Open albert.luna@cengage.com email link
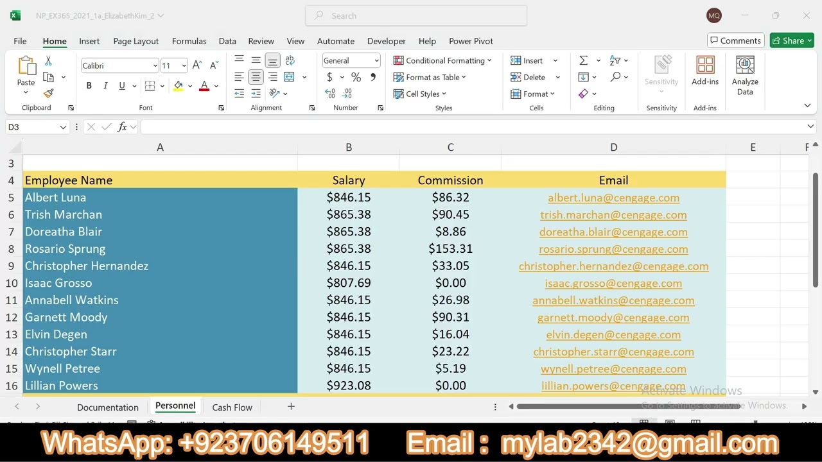This screenshot has height=462, width=822. pos(613,198)
